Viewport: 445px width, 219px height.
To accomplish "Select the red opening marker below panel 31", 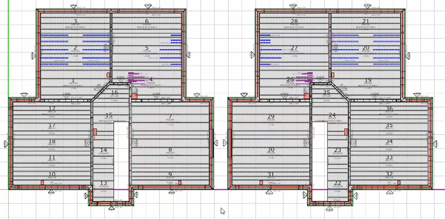I will (x=261, y=182).
